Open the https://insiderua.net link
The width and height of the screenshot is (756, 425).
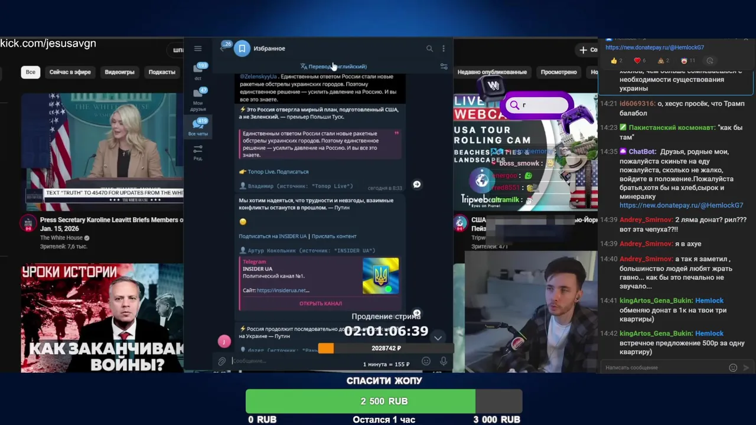(283, 290)
